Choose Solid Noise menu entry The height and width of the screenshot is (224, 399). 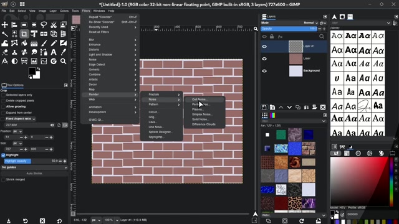coord(204,119)
